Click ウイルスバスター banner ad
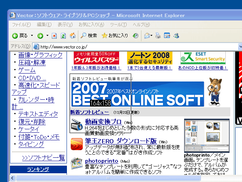The height and width of the screenshot is (182, 242). [96, 58]
